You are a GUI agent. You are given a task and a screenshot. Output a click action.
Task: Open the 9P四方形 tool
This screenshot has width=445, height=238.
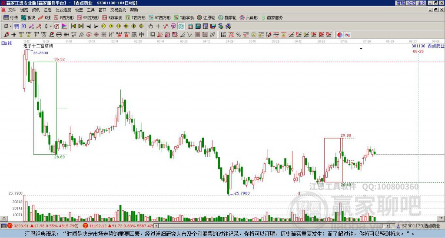tap(88, 17)
